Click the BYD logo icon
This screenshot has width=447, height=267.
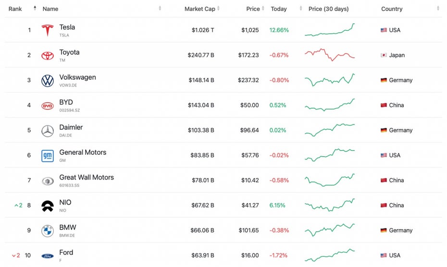[47, 106]
